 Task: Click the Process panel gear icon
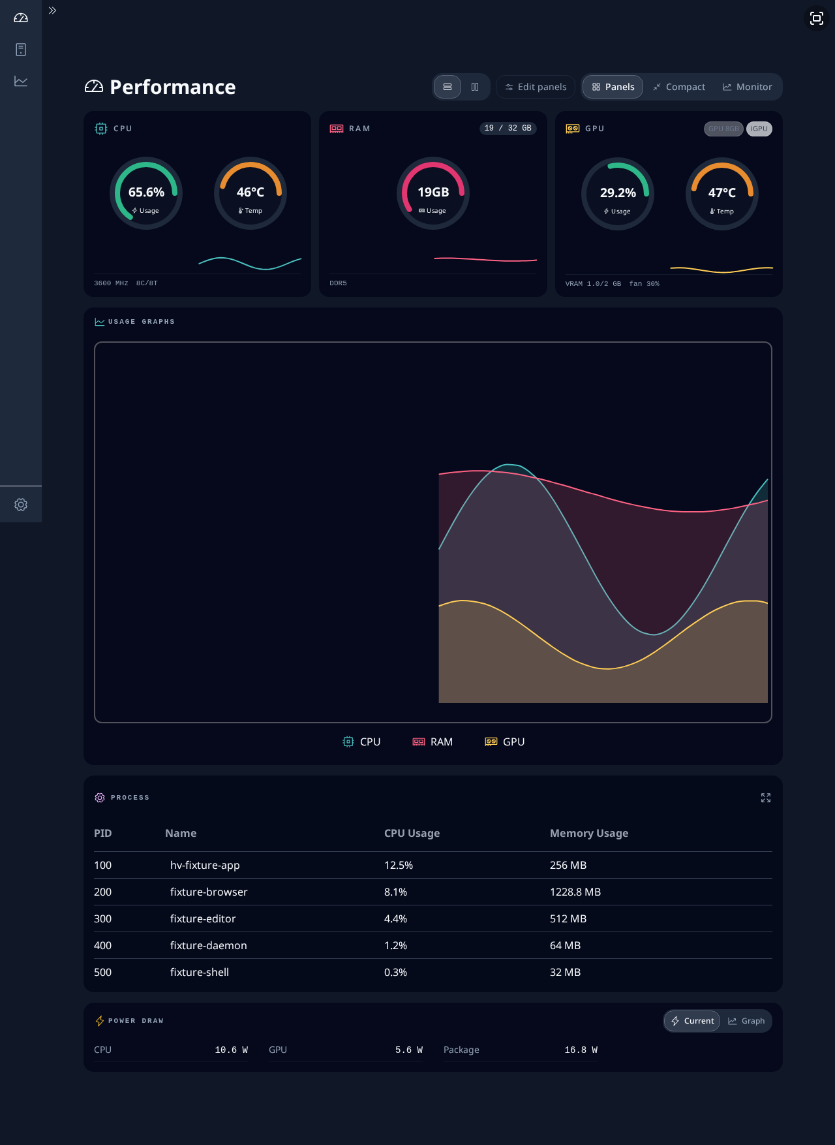pyautogui.click(x=100, y=798)
